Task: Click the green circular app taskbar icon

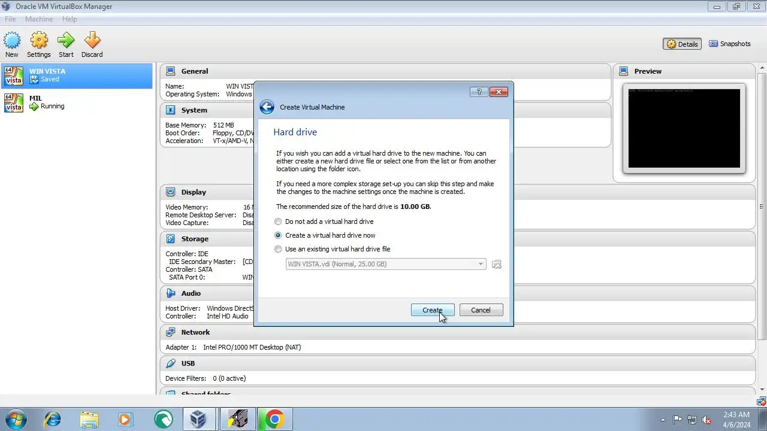Action: pos(162,419)
